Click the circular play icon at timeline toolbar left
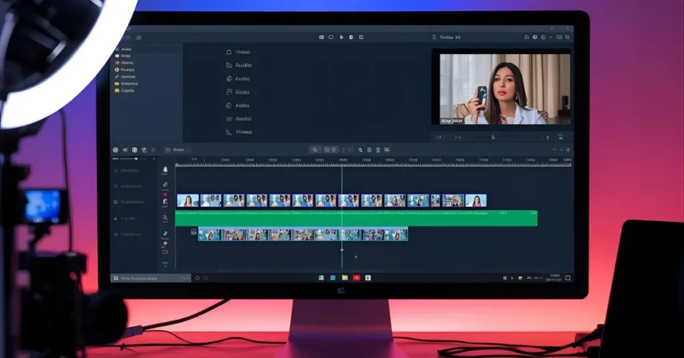Screen dimensions: 684x358 pyautogui.click(x=116, y=150)
